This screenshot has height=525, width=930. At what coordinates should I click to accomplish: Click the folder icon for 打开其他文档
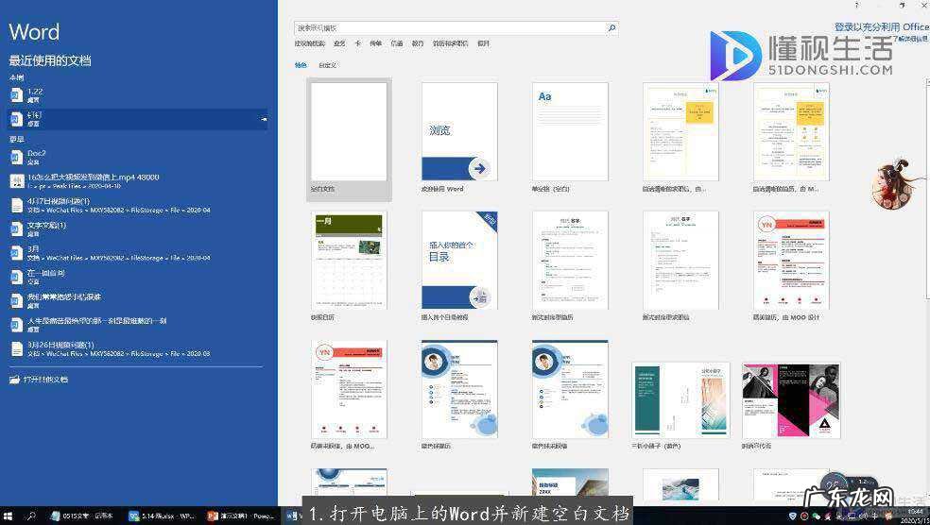pos(15,380)
